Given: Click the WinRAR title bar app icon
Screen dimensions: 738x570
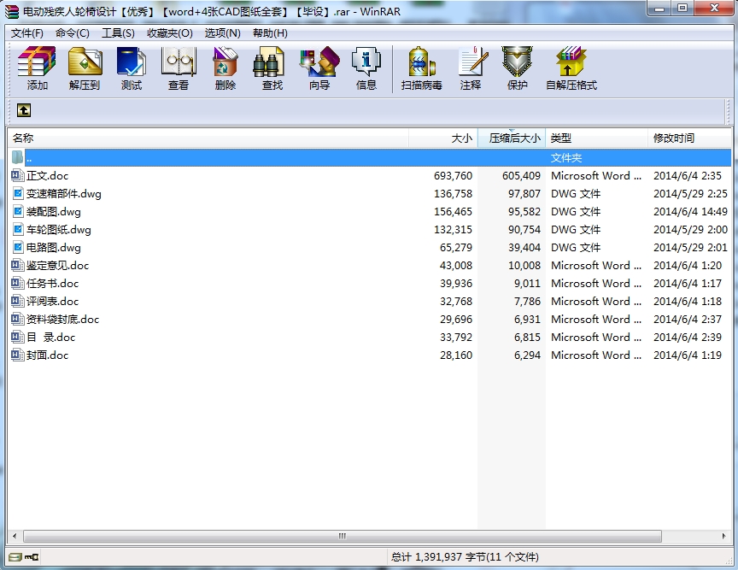Looking at the screenshot, I should pos(12,11).
